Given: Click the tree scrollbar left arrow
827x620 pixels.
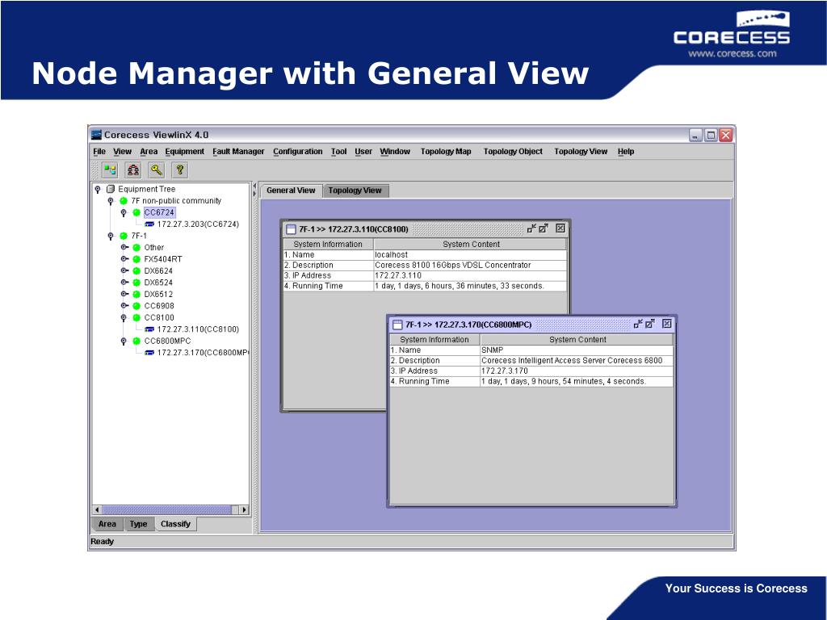Looking at the screenshot, I should (97, 510).
